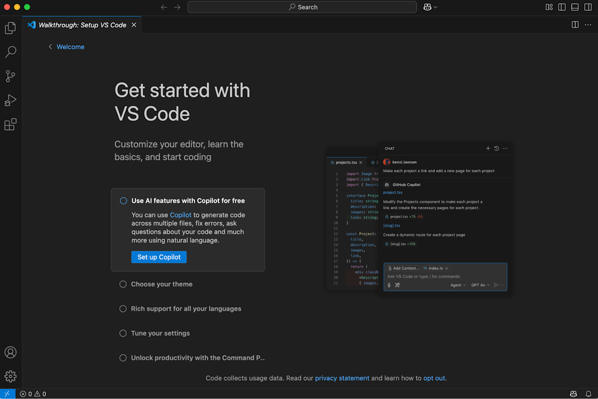Screen dimensions: 598x399
Task: Open the Copilot title bar dropdown chevron
Action: tap(436, 7)
